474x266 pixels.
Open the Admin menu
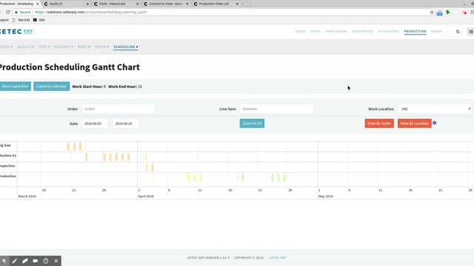[436, 31]
